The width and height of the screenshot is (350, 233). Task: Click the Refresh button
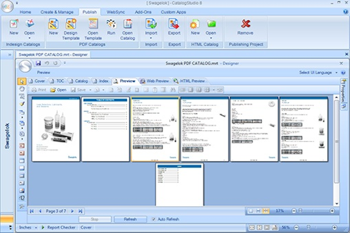tap(130, 219)
